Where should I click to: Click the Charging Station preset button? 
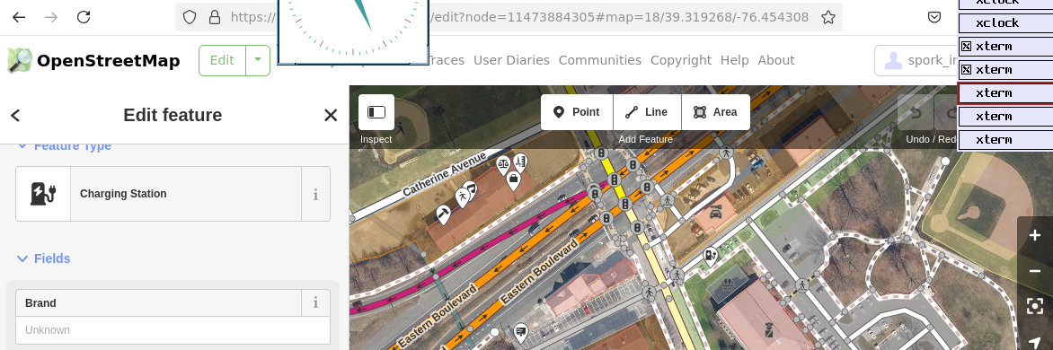coord(158,194)
